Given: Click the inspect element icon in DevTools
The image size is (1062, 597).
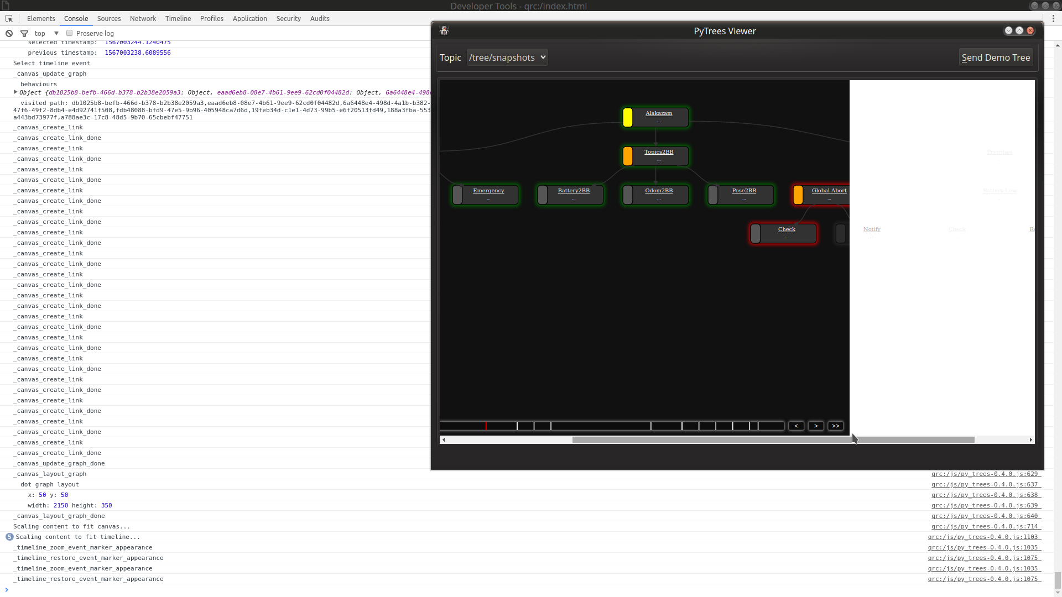Looking at the screenshot, I should point(9,18).
